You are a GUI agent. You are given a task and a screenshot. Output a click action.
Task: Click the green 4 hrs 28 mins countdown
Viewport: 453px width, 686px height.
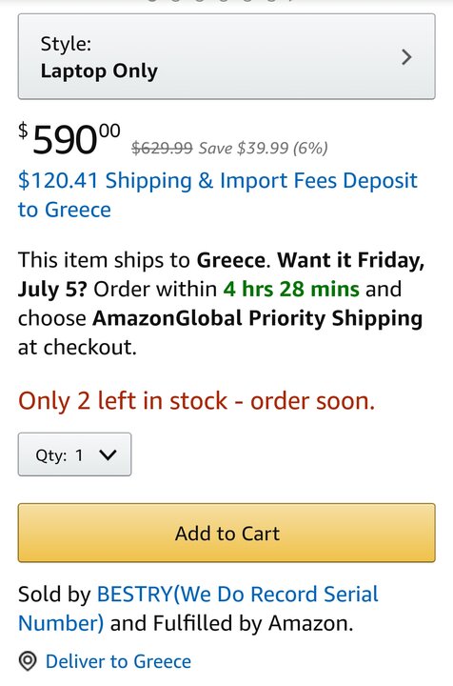(x=291, y=290)
